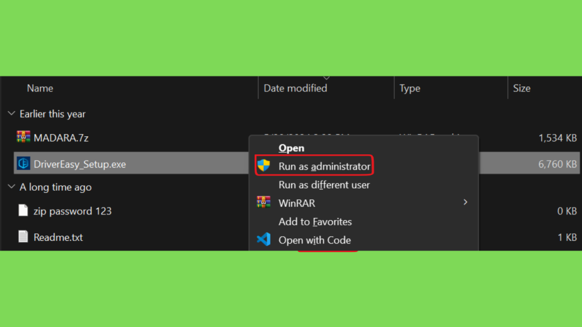582x327 pixels.
Task: Expand the WinRAR submenu arrow
Action: [x=465, y=202]
